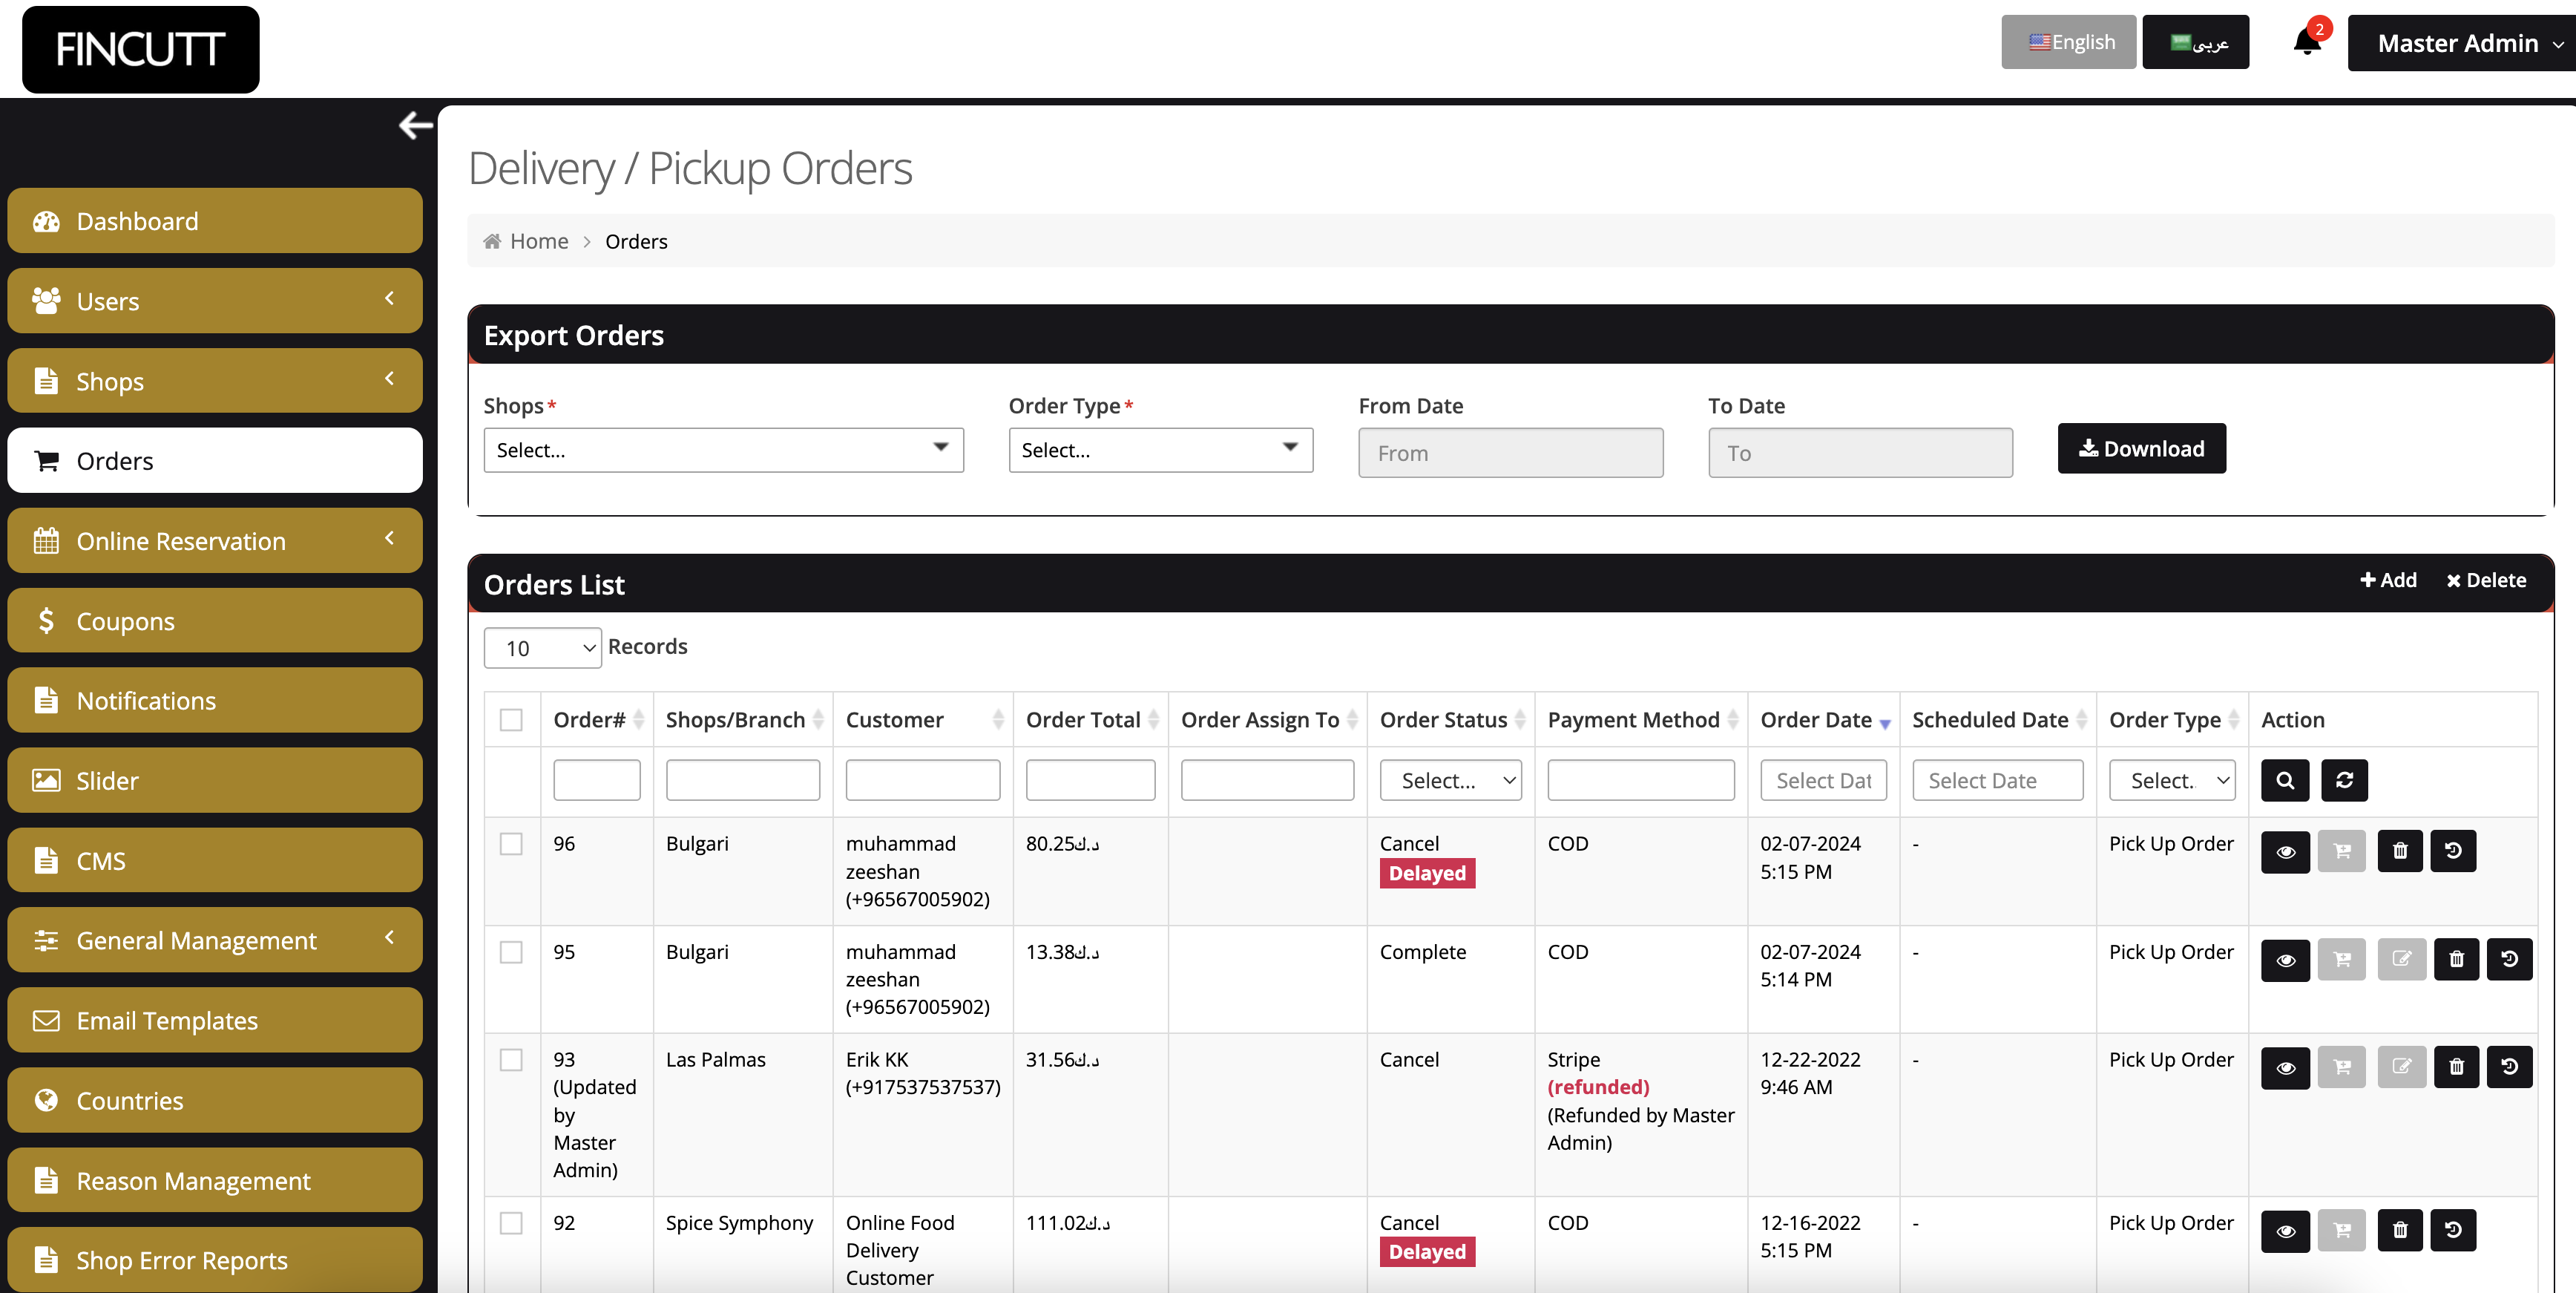Click cart icon for order 95
2576x1293 pixels.
[x=2341, y=959]
